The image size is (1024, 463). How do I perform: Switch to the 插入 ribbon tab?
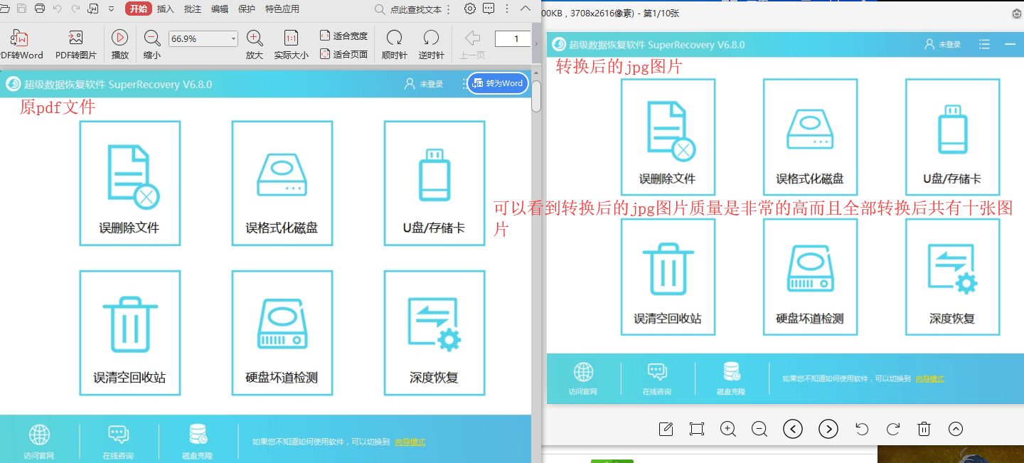tap(165, 9)
